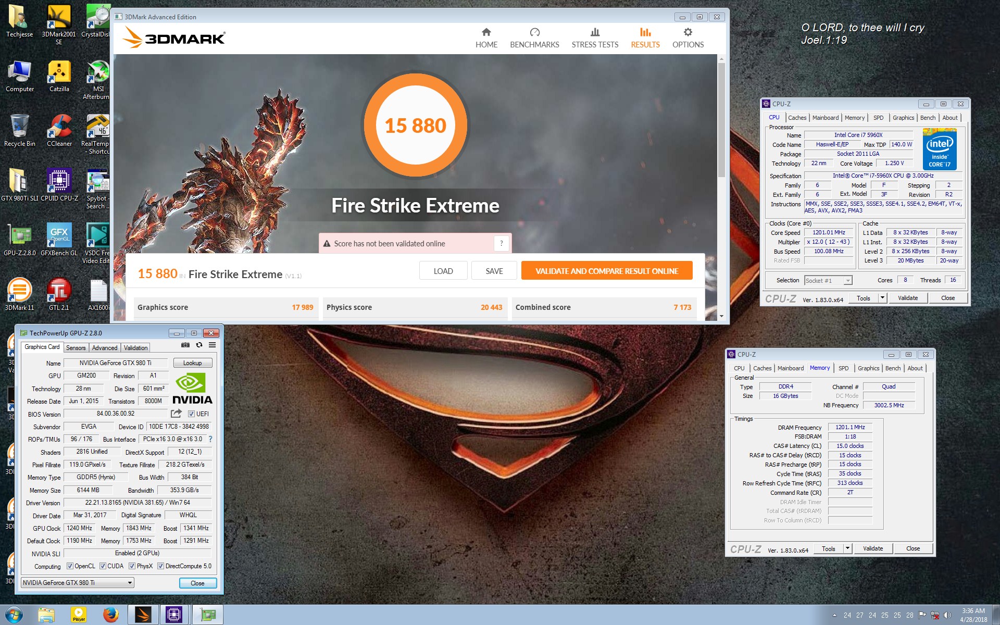Select the Mainboard tab in top CPU-Z window
This screenshot has width=1000, height=625.
point(826,118)
